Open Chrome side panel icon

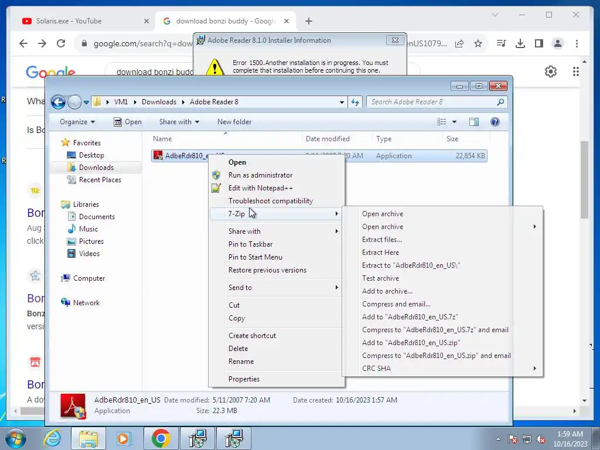(539, 43)
